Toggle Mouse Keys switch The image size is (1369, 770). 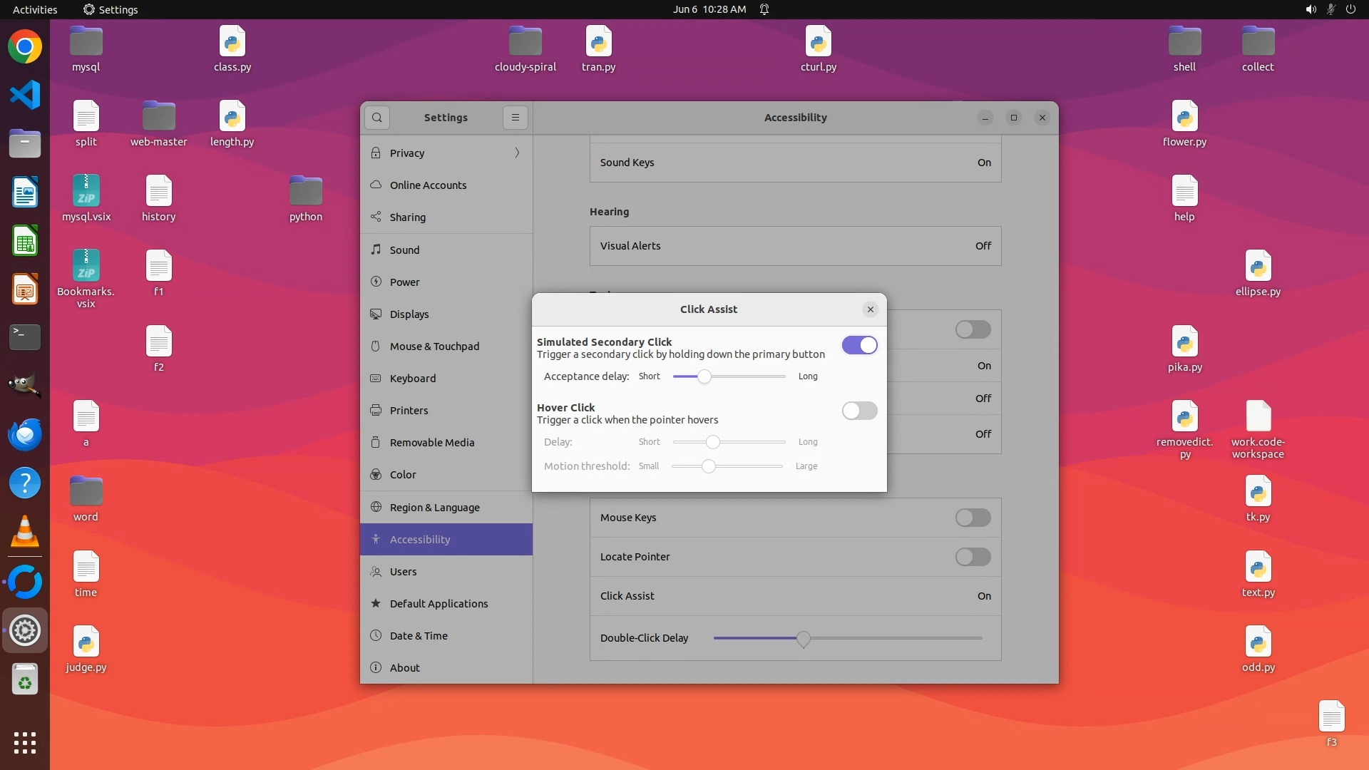click(973, 518)
